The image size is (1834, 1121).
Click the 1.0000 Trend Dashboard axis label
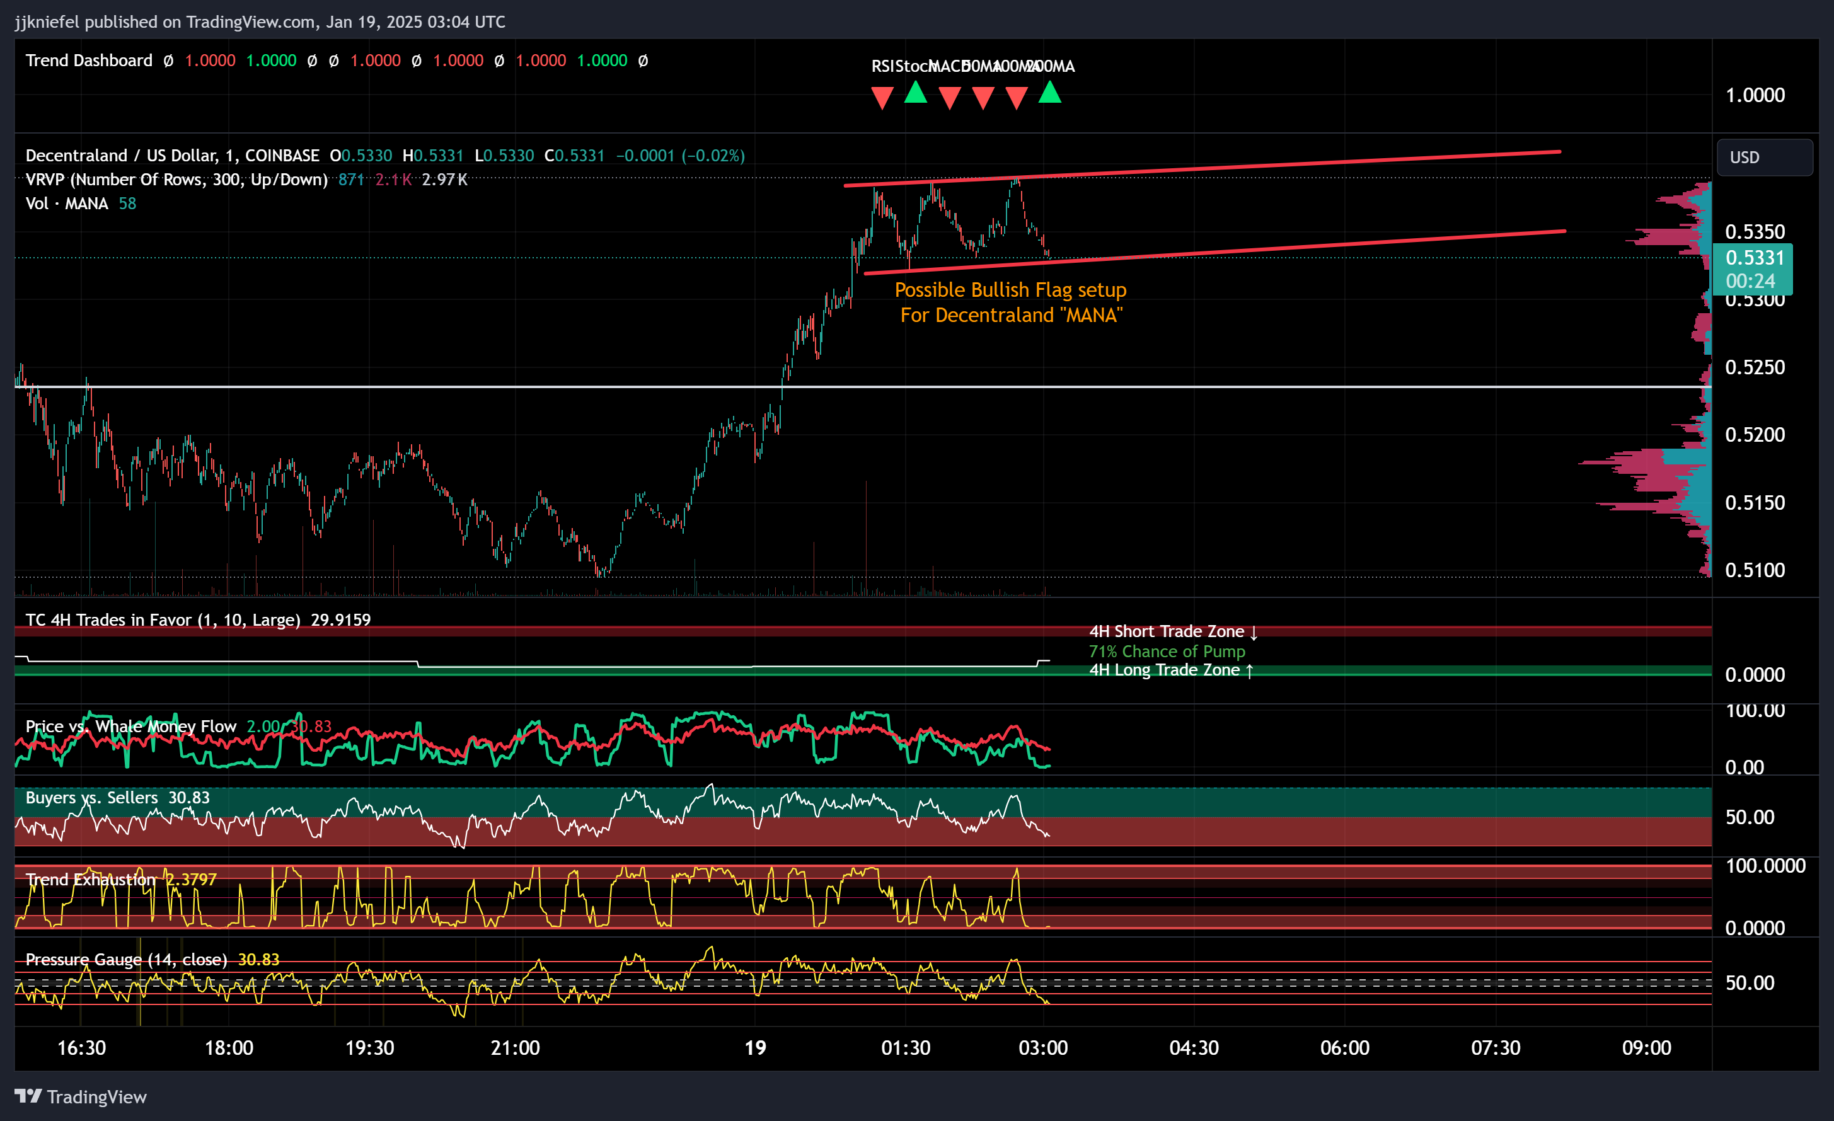pos(1755,95)
